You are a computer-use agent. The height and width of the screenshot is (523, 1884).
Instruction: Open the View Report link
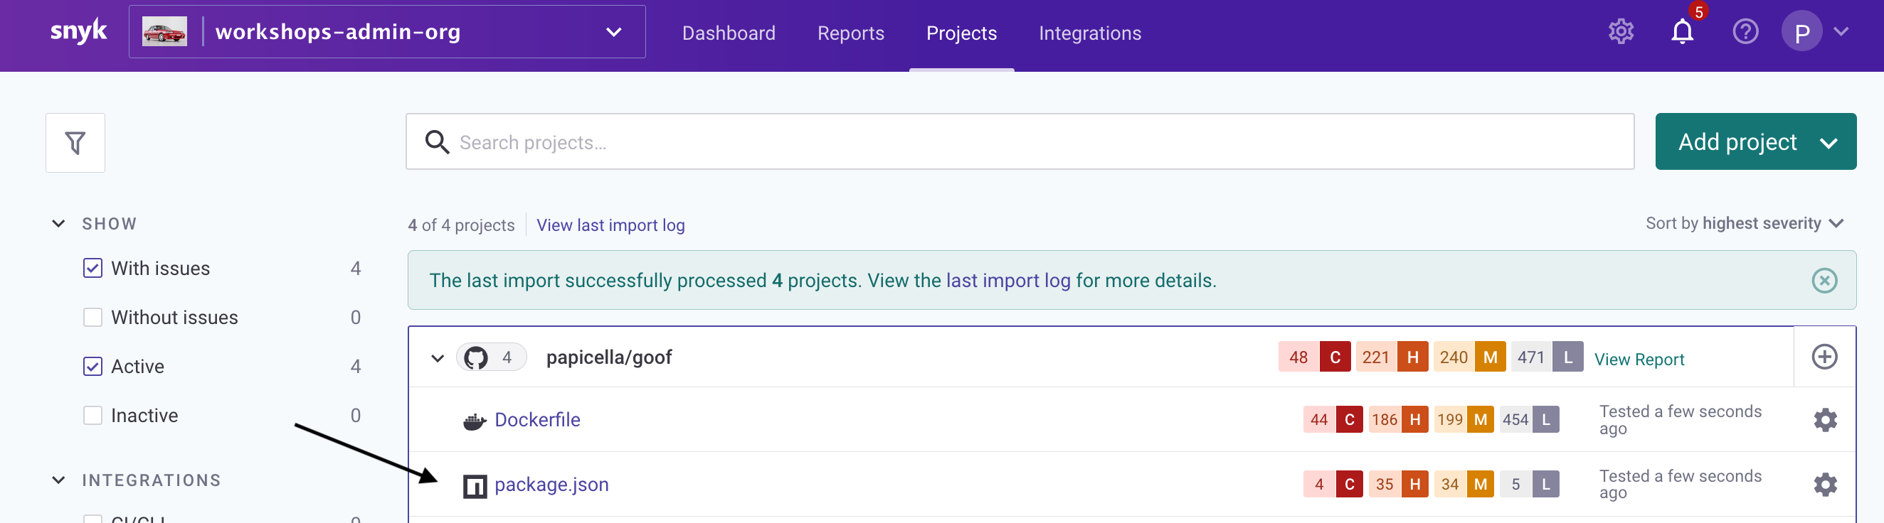pyautogui.click(x=1639, y=360)
